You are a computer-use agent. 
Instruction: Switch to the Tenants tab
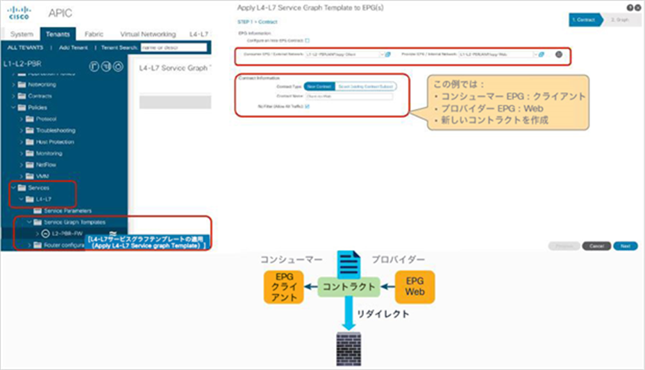pyautogui.click(x=58, y=34)
